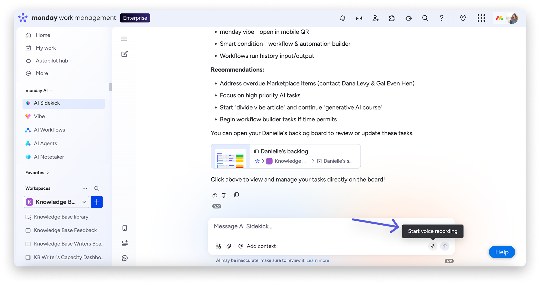
Task: Go to Home
Action: [43, 35]
